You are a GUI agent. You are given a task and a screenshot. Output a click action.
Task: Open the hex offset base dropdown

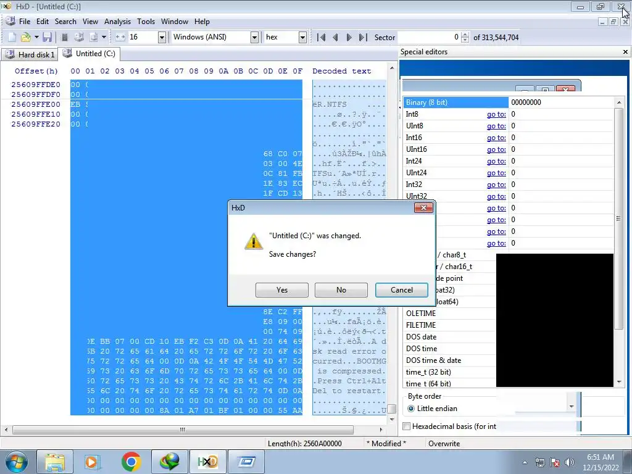click(x=302, y=37)
